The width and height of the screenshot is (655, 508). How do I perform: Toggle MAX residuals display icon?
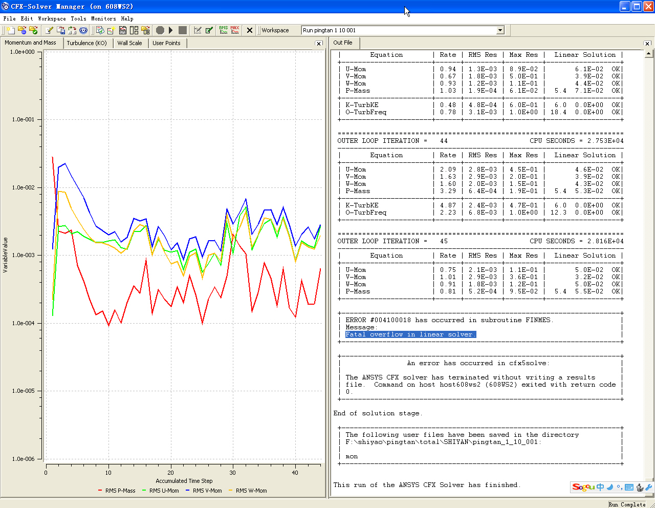(x=235, y=30)
